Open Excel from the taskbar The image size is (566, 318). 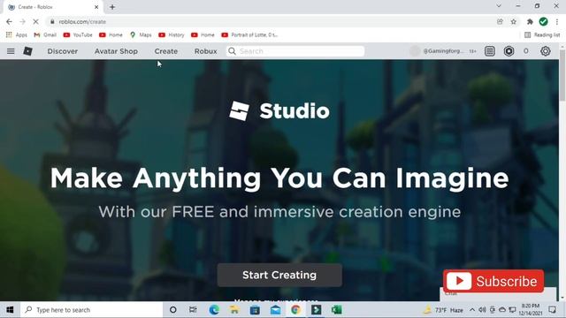pos(337,310)
